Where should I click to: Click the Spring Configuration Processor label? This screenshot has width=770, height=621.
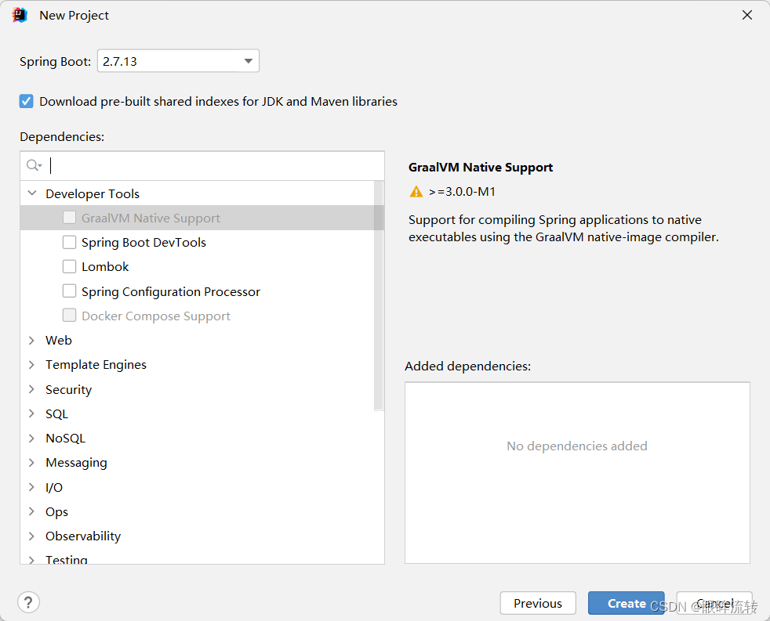click(x=171, y=292)
